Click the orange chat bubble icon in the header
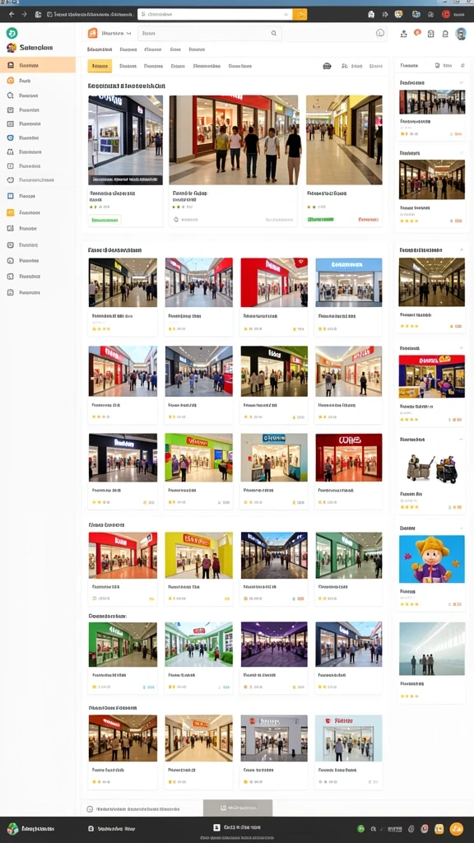 (417, 33)
